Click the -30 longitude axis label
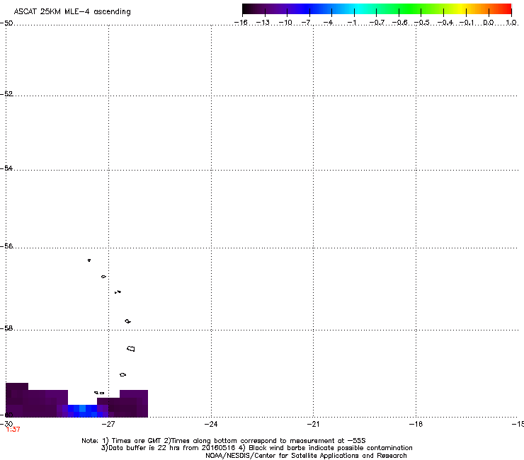 (x=6, y=424)
